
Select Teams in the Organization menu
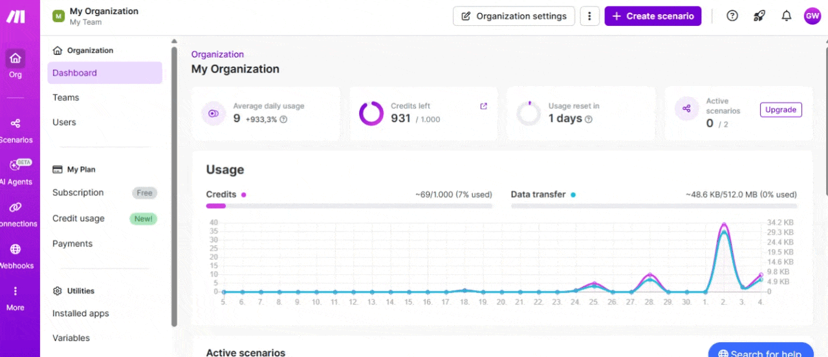[x=66, y=98]
